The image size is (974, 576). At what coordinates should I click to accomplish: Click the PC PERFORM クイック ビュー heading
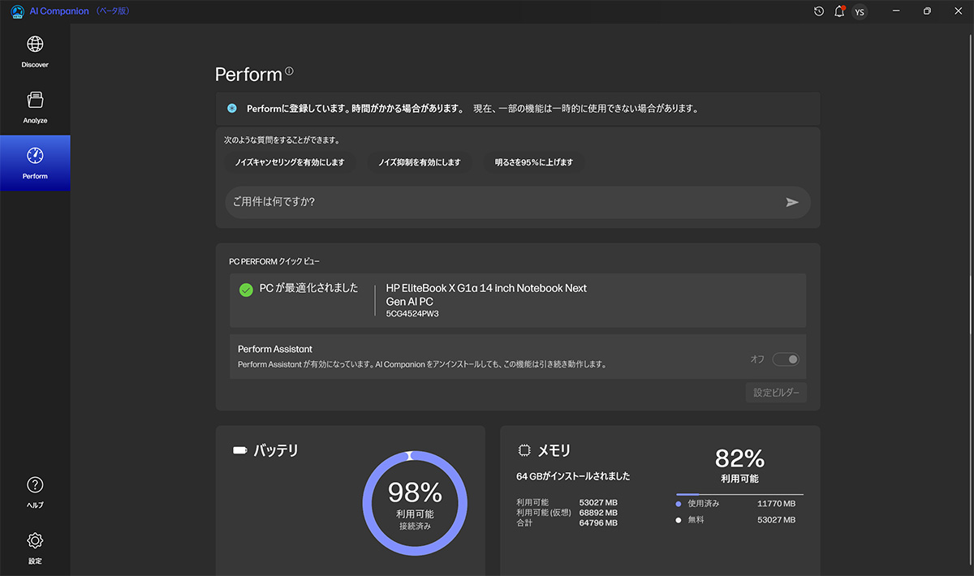click(x=274, y=262)
